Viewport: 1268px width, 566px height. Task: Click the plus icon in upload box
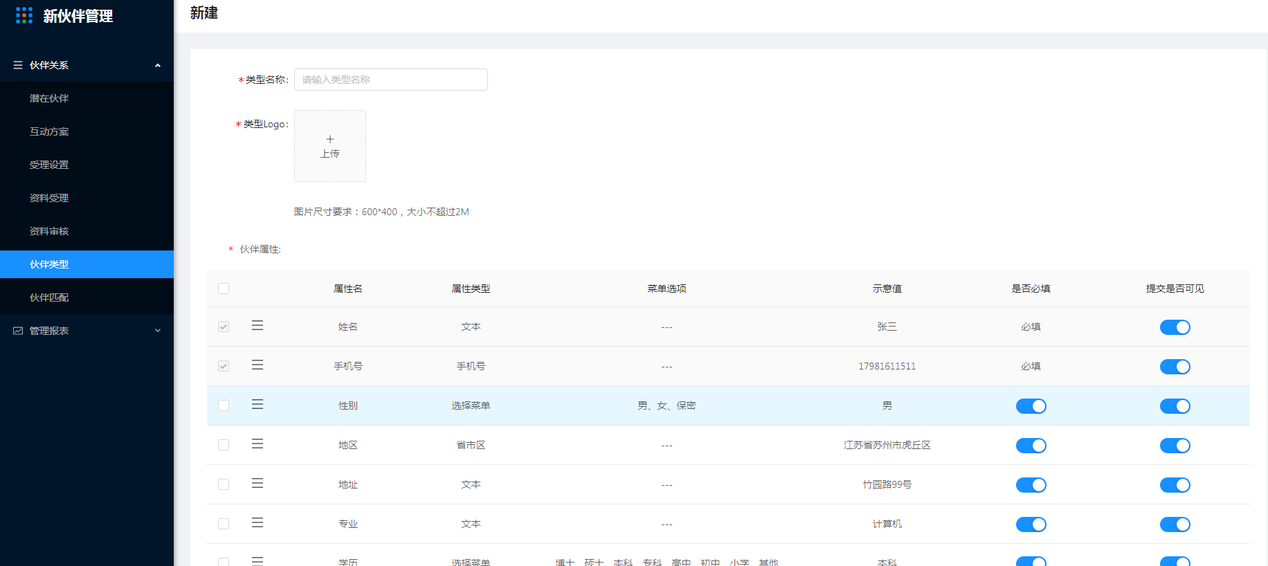click(330, 139)
